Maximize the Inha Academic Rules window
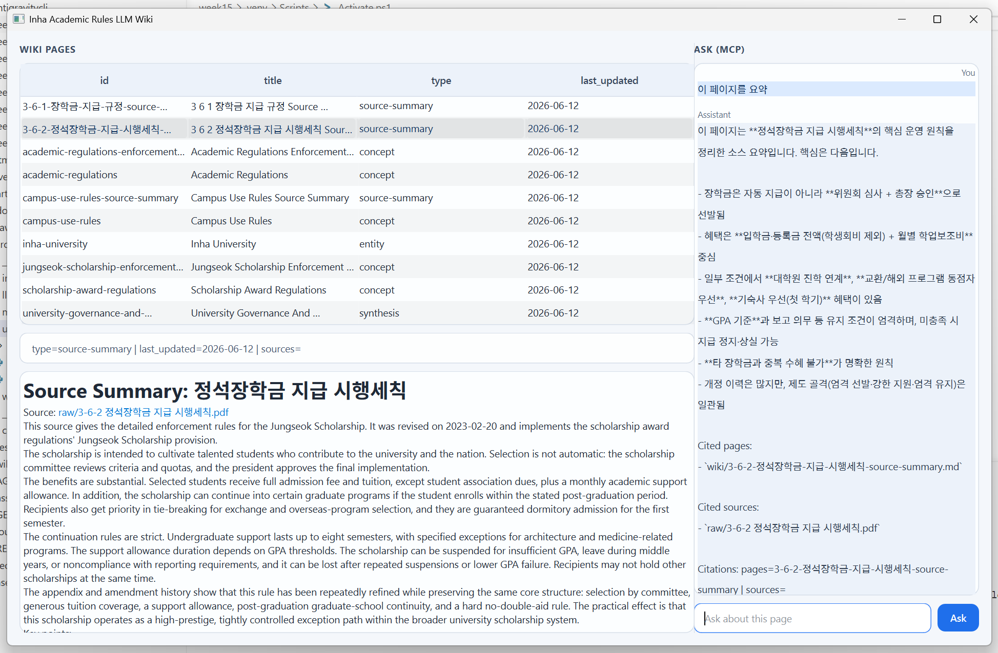998x653 pixels. click(937, 19)
